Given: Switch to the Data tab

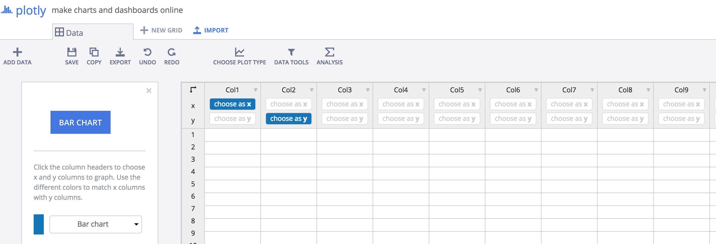Looking at the screenshot, I should point(93,32).
